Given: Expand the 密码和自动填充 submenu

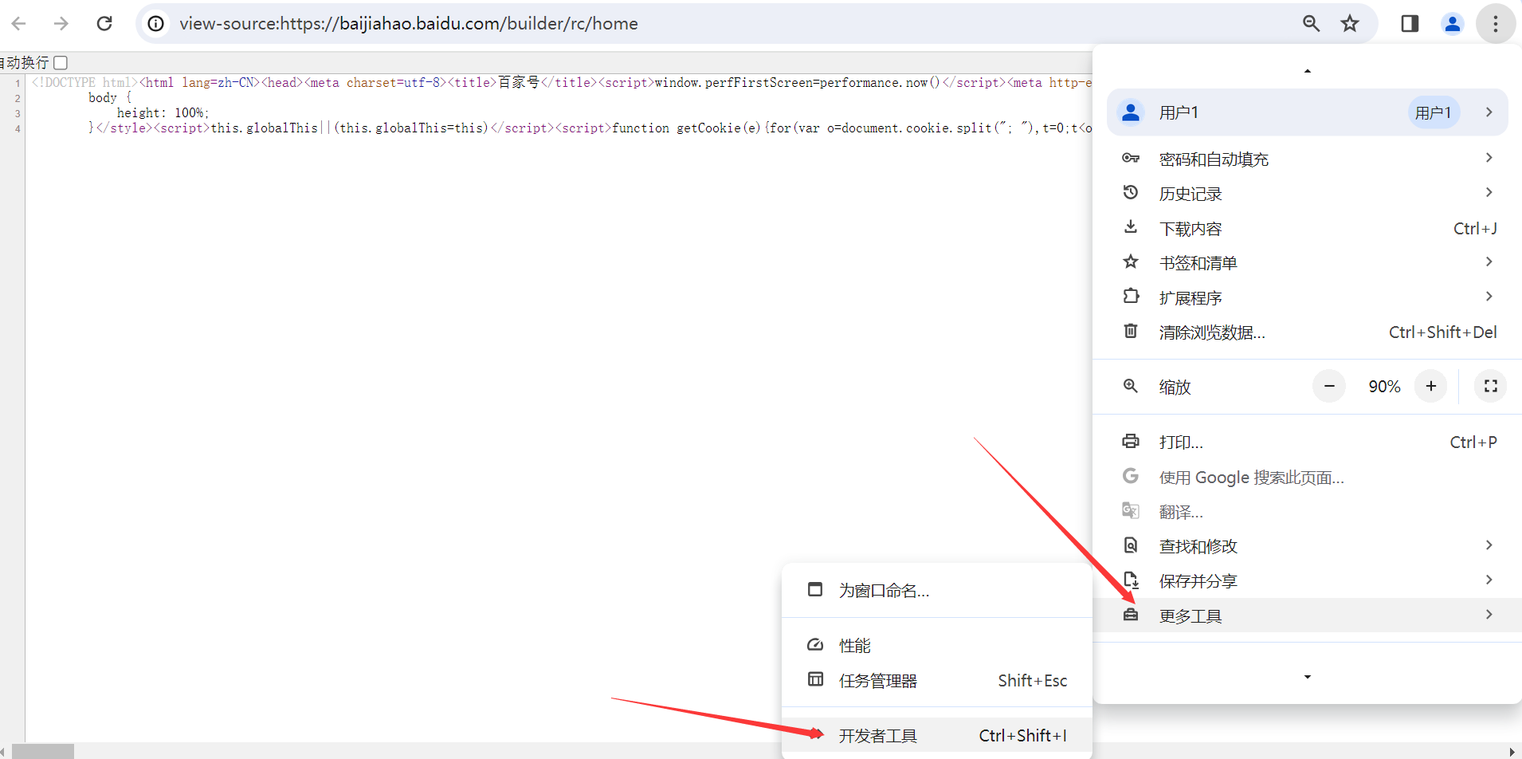Looking at the screenshot, I should pos(1307,159).
